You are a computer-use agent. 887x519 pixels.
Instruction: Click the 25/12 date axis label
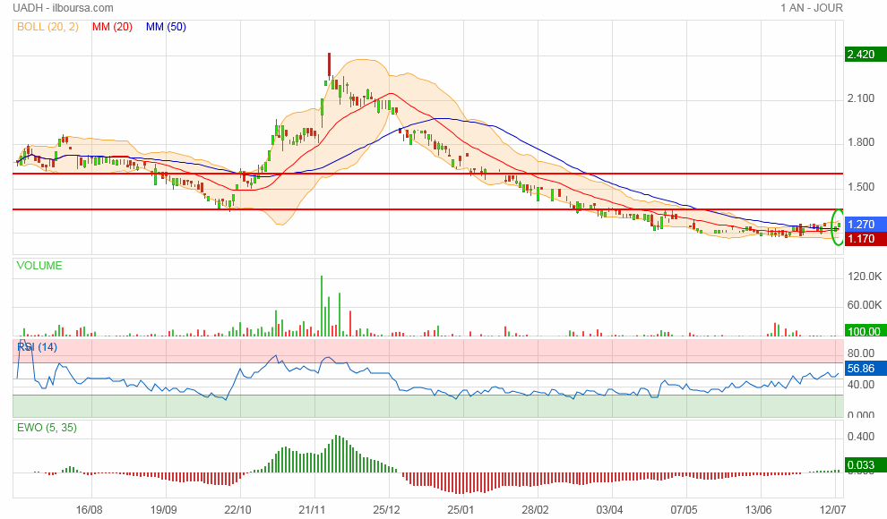tap(386, 510)
